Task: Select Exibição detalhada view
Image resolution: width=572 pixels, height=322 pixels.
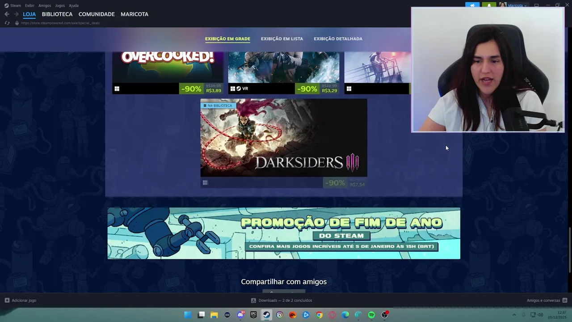Action: pyautogui.click(x=338, y=39)
